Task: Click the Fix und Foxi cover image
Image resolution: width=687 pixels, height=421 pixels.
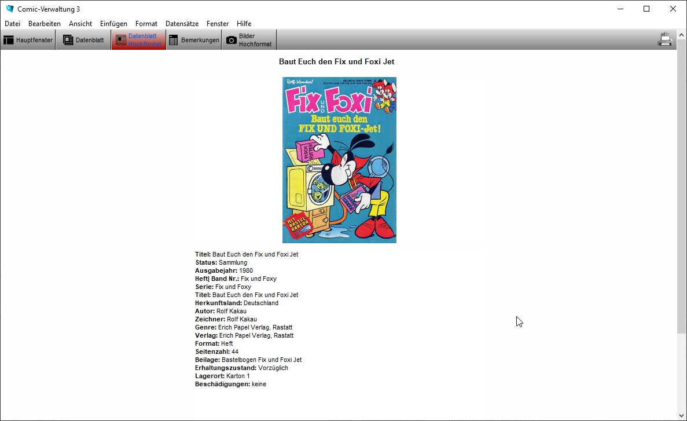Action: click(x=339, y=160)
